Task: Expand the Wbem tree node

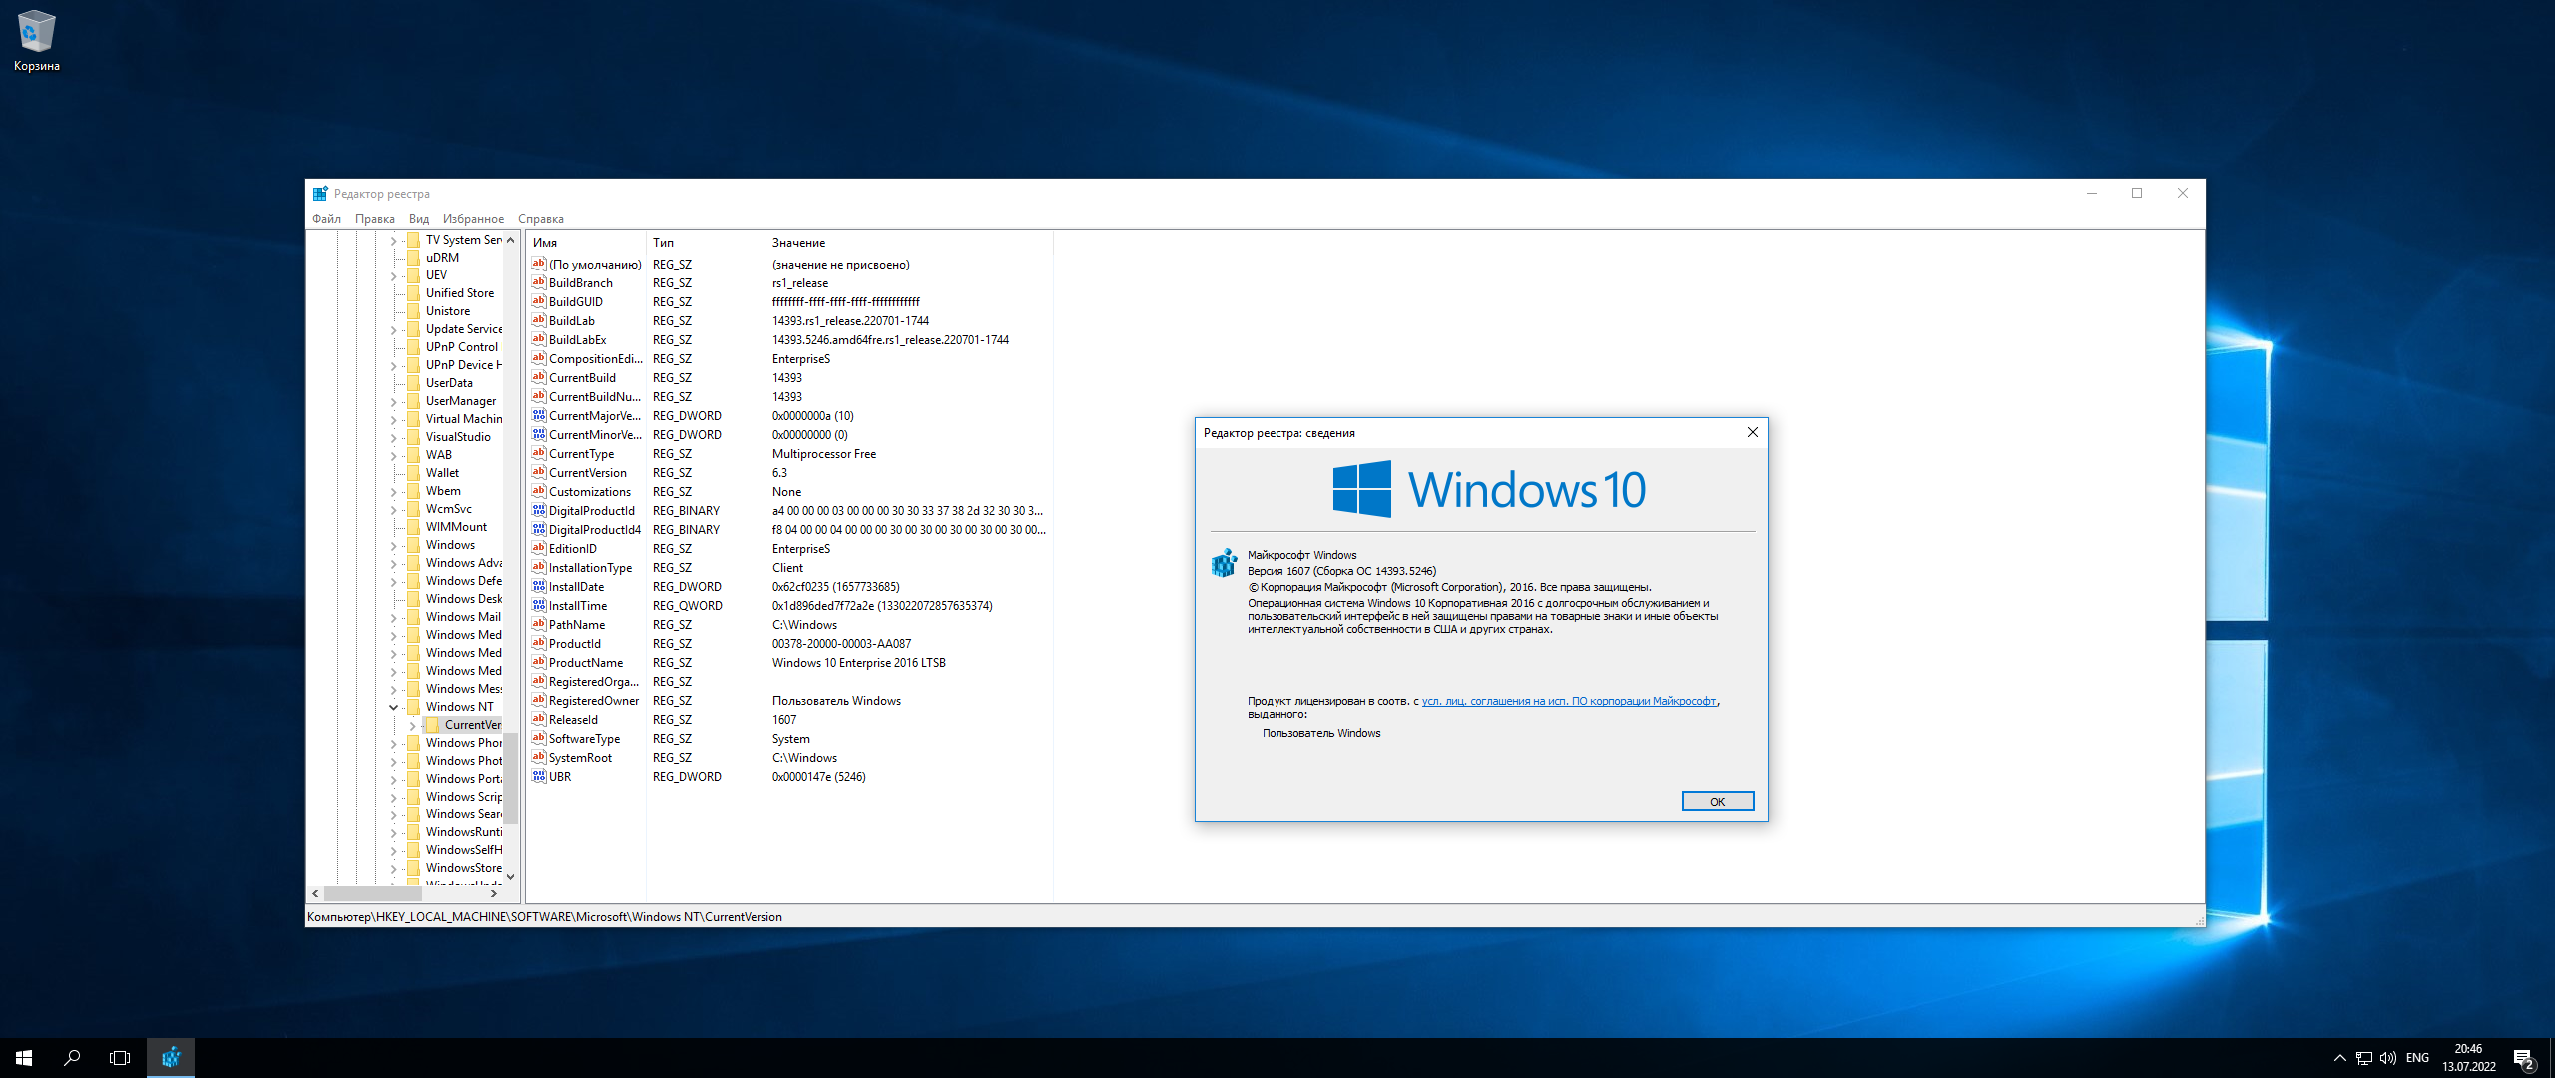Action: 394,491
